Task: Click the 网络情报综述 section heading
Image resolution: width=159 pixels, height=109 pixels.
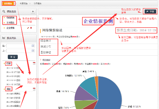Action: (52, 30)
